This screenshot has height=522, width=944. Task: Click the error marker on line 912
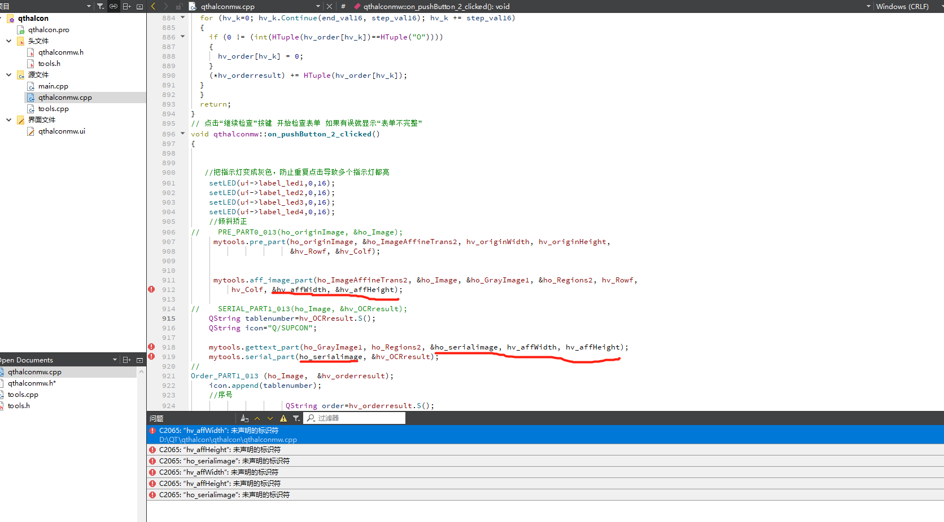point(151,289)
